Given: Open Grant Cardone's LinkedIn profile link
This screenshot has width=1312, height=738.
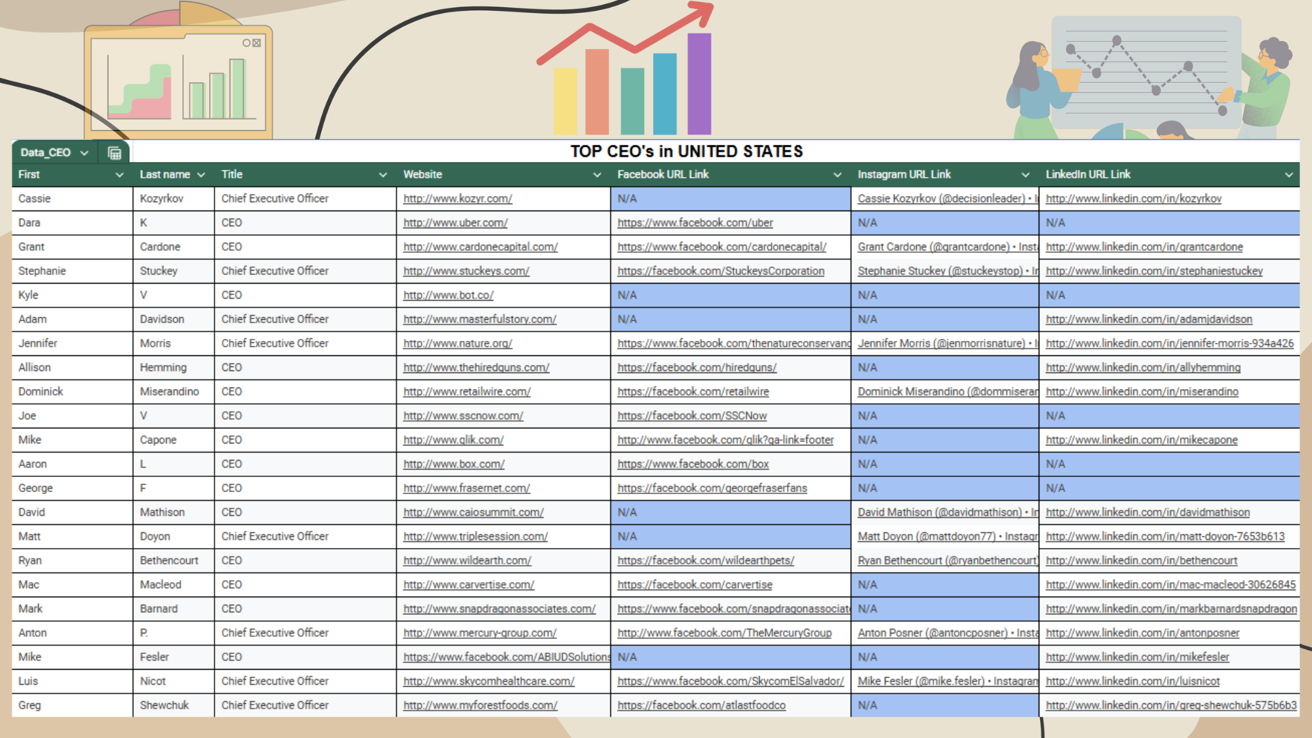Looking at the screenshot, I should [x=1144, y=247].
